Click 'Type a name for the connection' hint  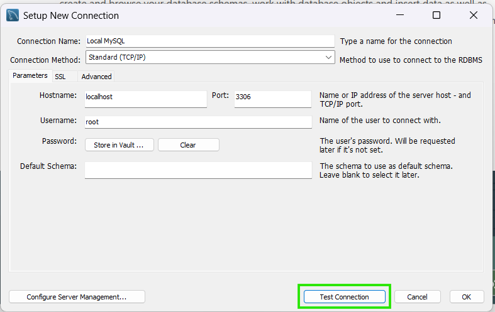[x=396, y=41]
